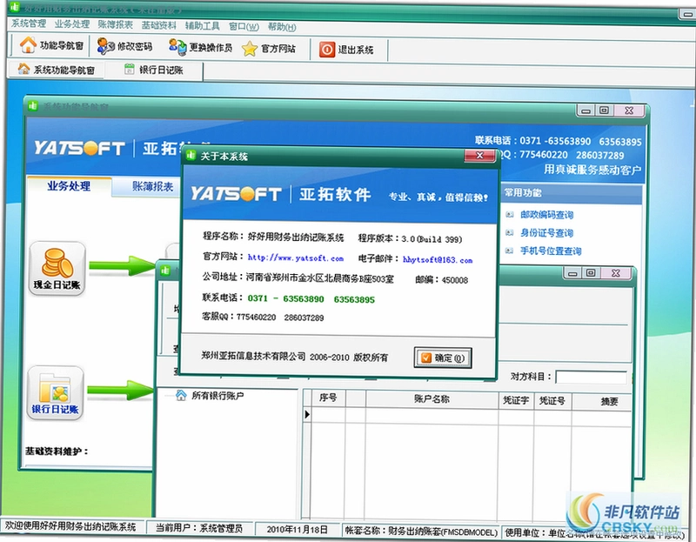696x542 pixels.
Task: Click the red 退出系统 power icon
Action: coord(327,50)
